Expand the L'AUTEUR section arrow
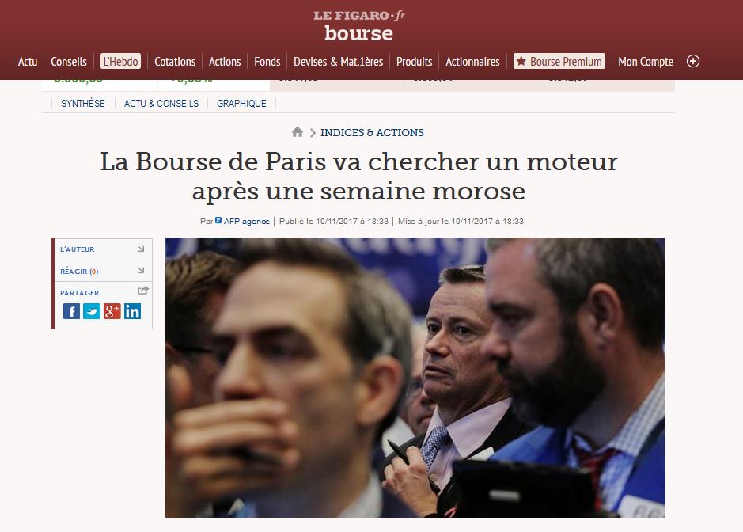743x532 pixels. (141, 249)
